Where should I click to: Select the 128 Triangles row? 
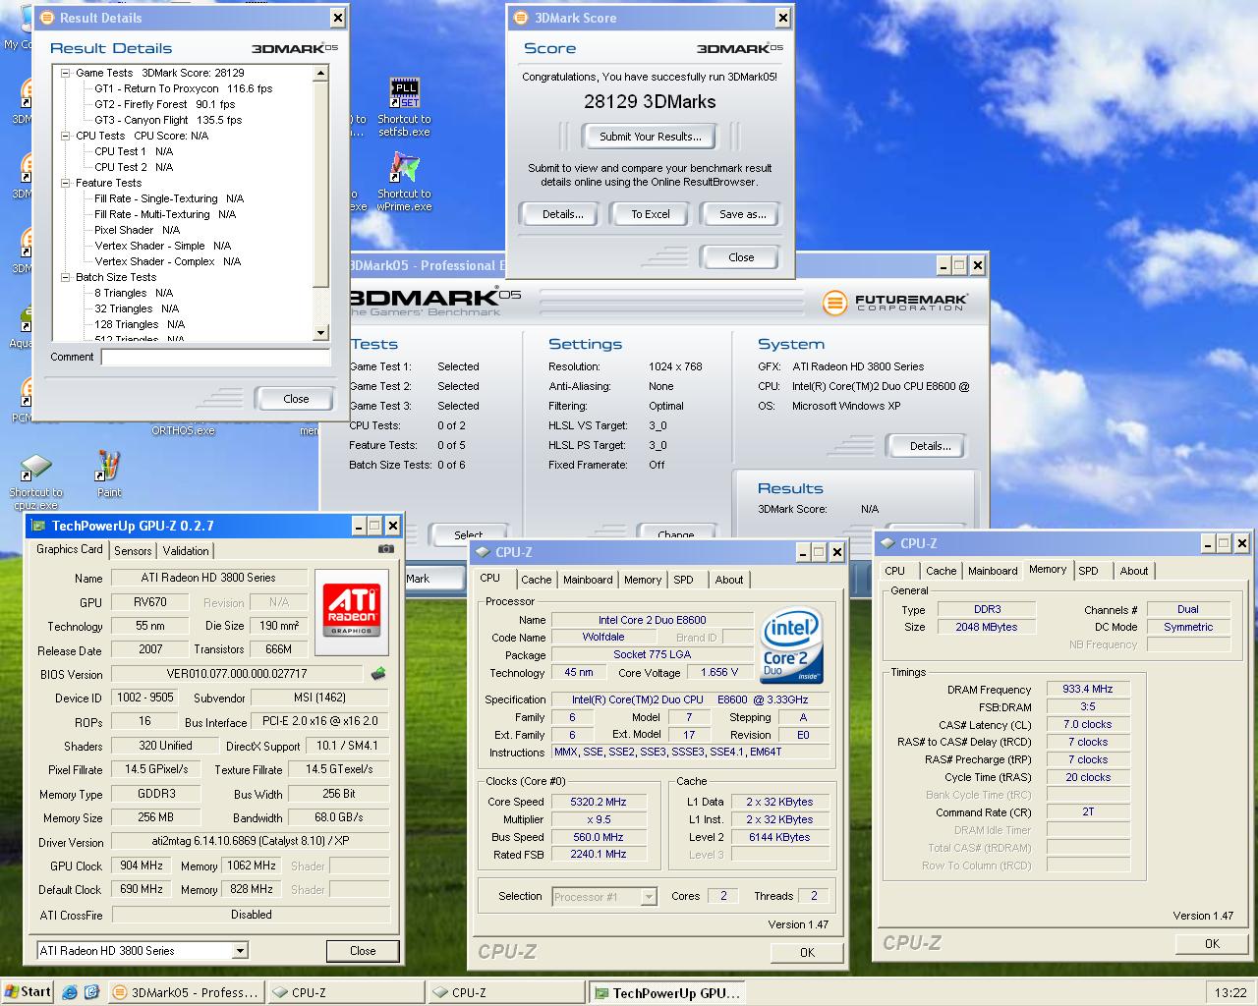click(x=139, y=324)
